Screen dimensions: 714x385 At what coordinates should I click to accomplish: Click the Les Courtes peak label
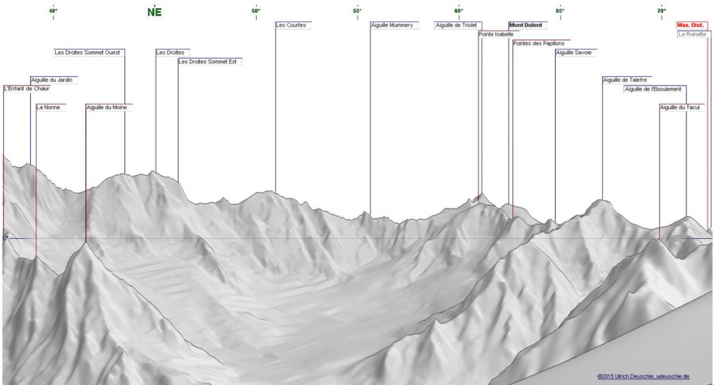pos(291,25)
